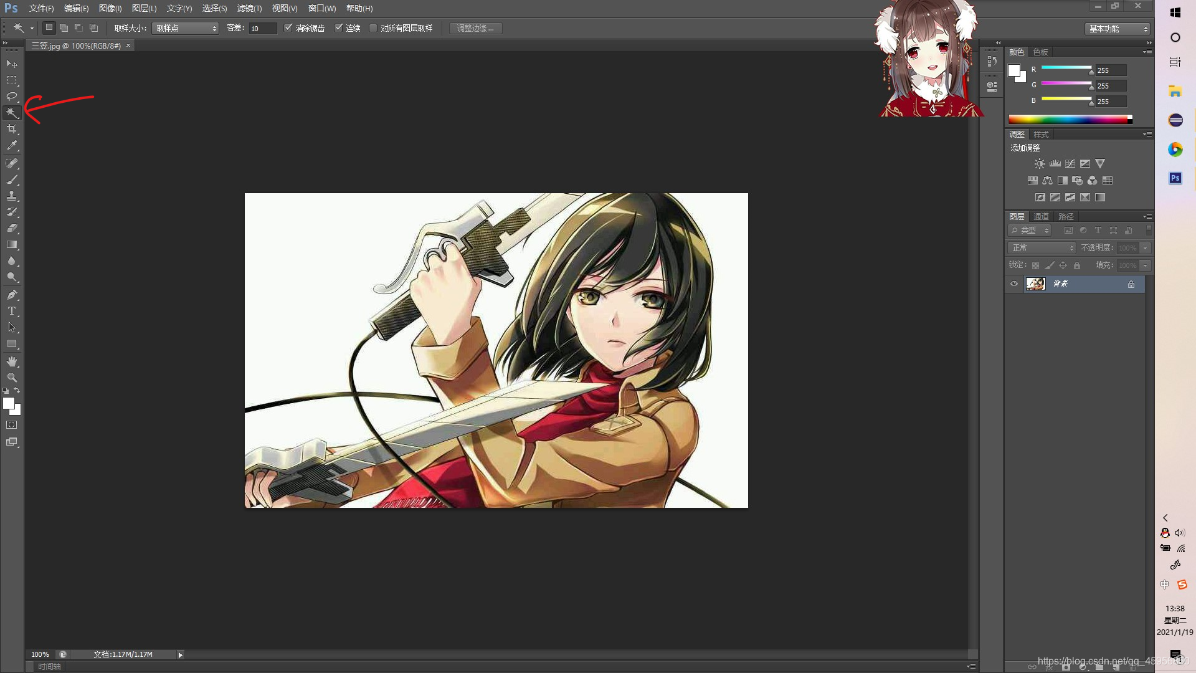Select the Eyedropper tool
Viewport: 1196px width, 673px height.
pyautogui.click(x=12, y=146)
